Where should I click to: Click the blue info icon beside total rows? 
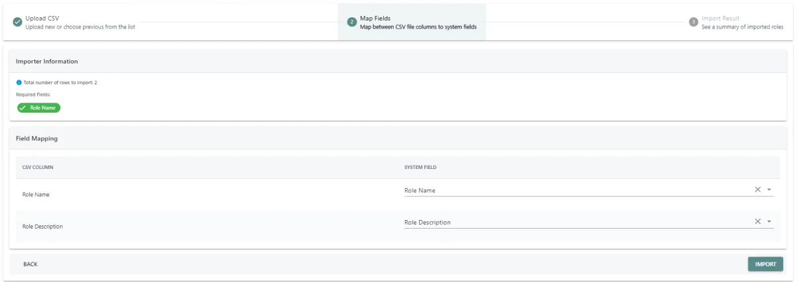(19, 82)
